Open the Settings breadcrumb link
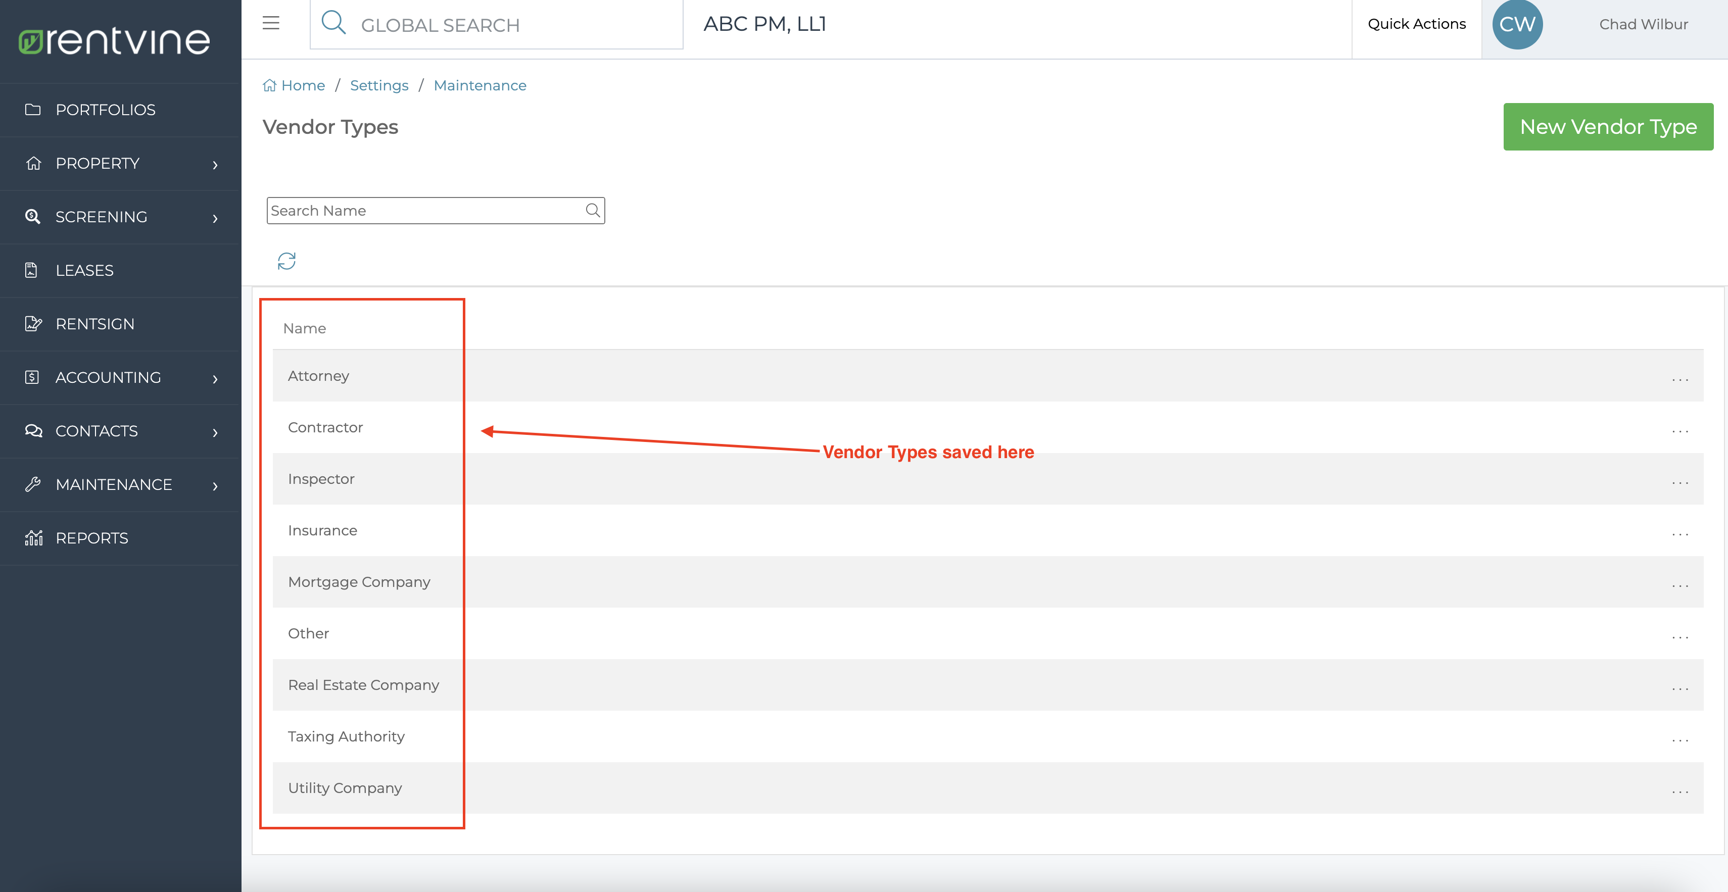This screenshot has width=1728, height=892. (379, 85)
